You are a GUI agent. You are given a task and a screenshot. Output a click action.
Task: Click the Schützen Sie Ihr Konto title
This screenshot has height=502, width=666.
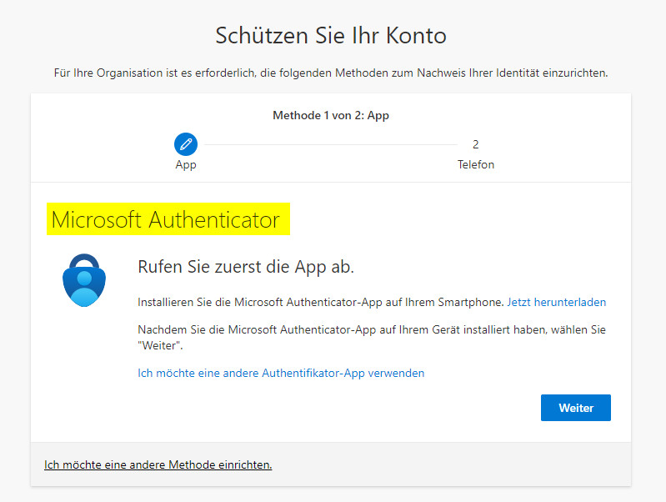click(x=331, y=36)
